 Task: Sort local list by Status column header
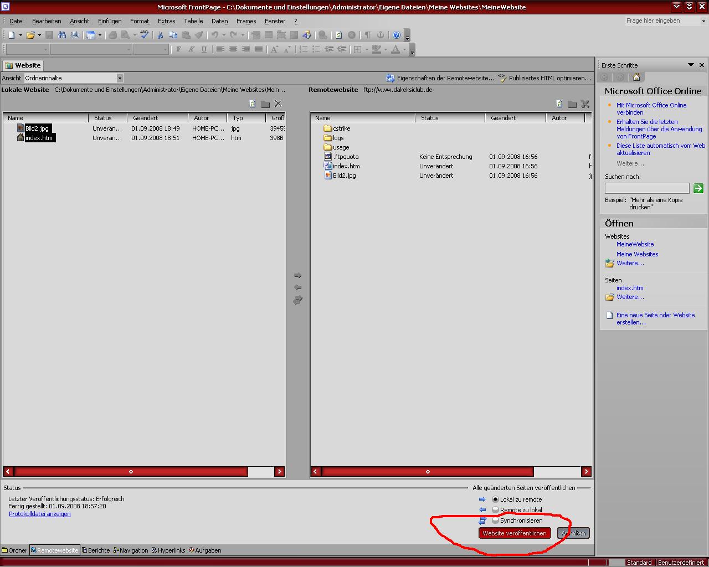click(x=108, y=118)
